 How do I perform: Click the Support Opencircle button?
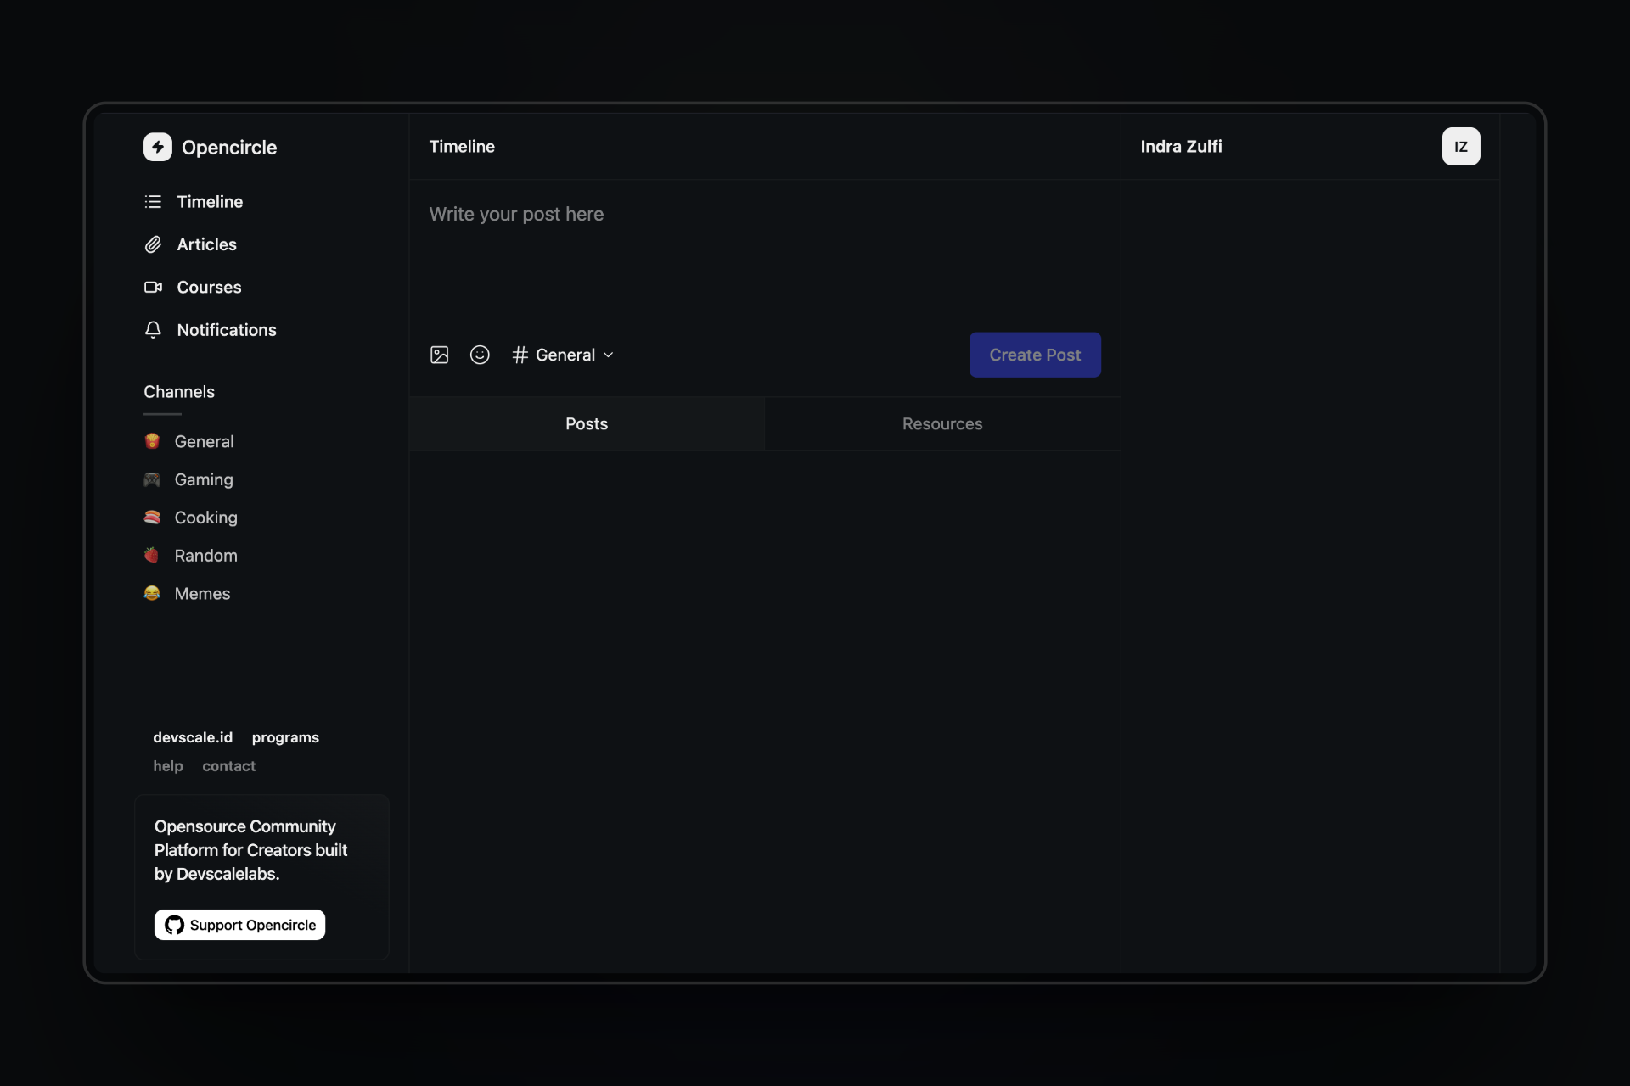239,925
